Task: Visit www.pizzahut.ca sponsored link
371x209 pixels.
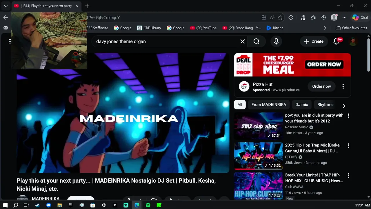Action: click(x=286, y=90)
